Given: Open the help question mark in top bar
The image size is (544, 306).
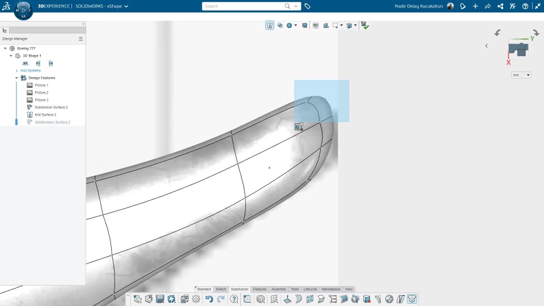Looking at the screenshot, I should [x=525, y=6].
